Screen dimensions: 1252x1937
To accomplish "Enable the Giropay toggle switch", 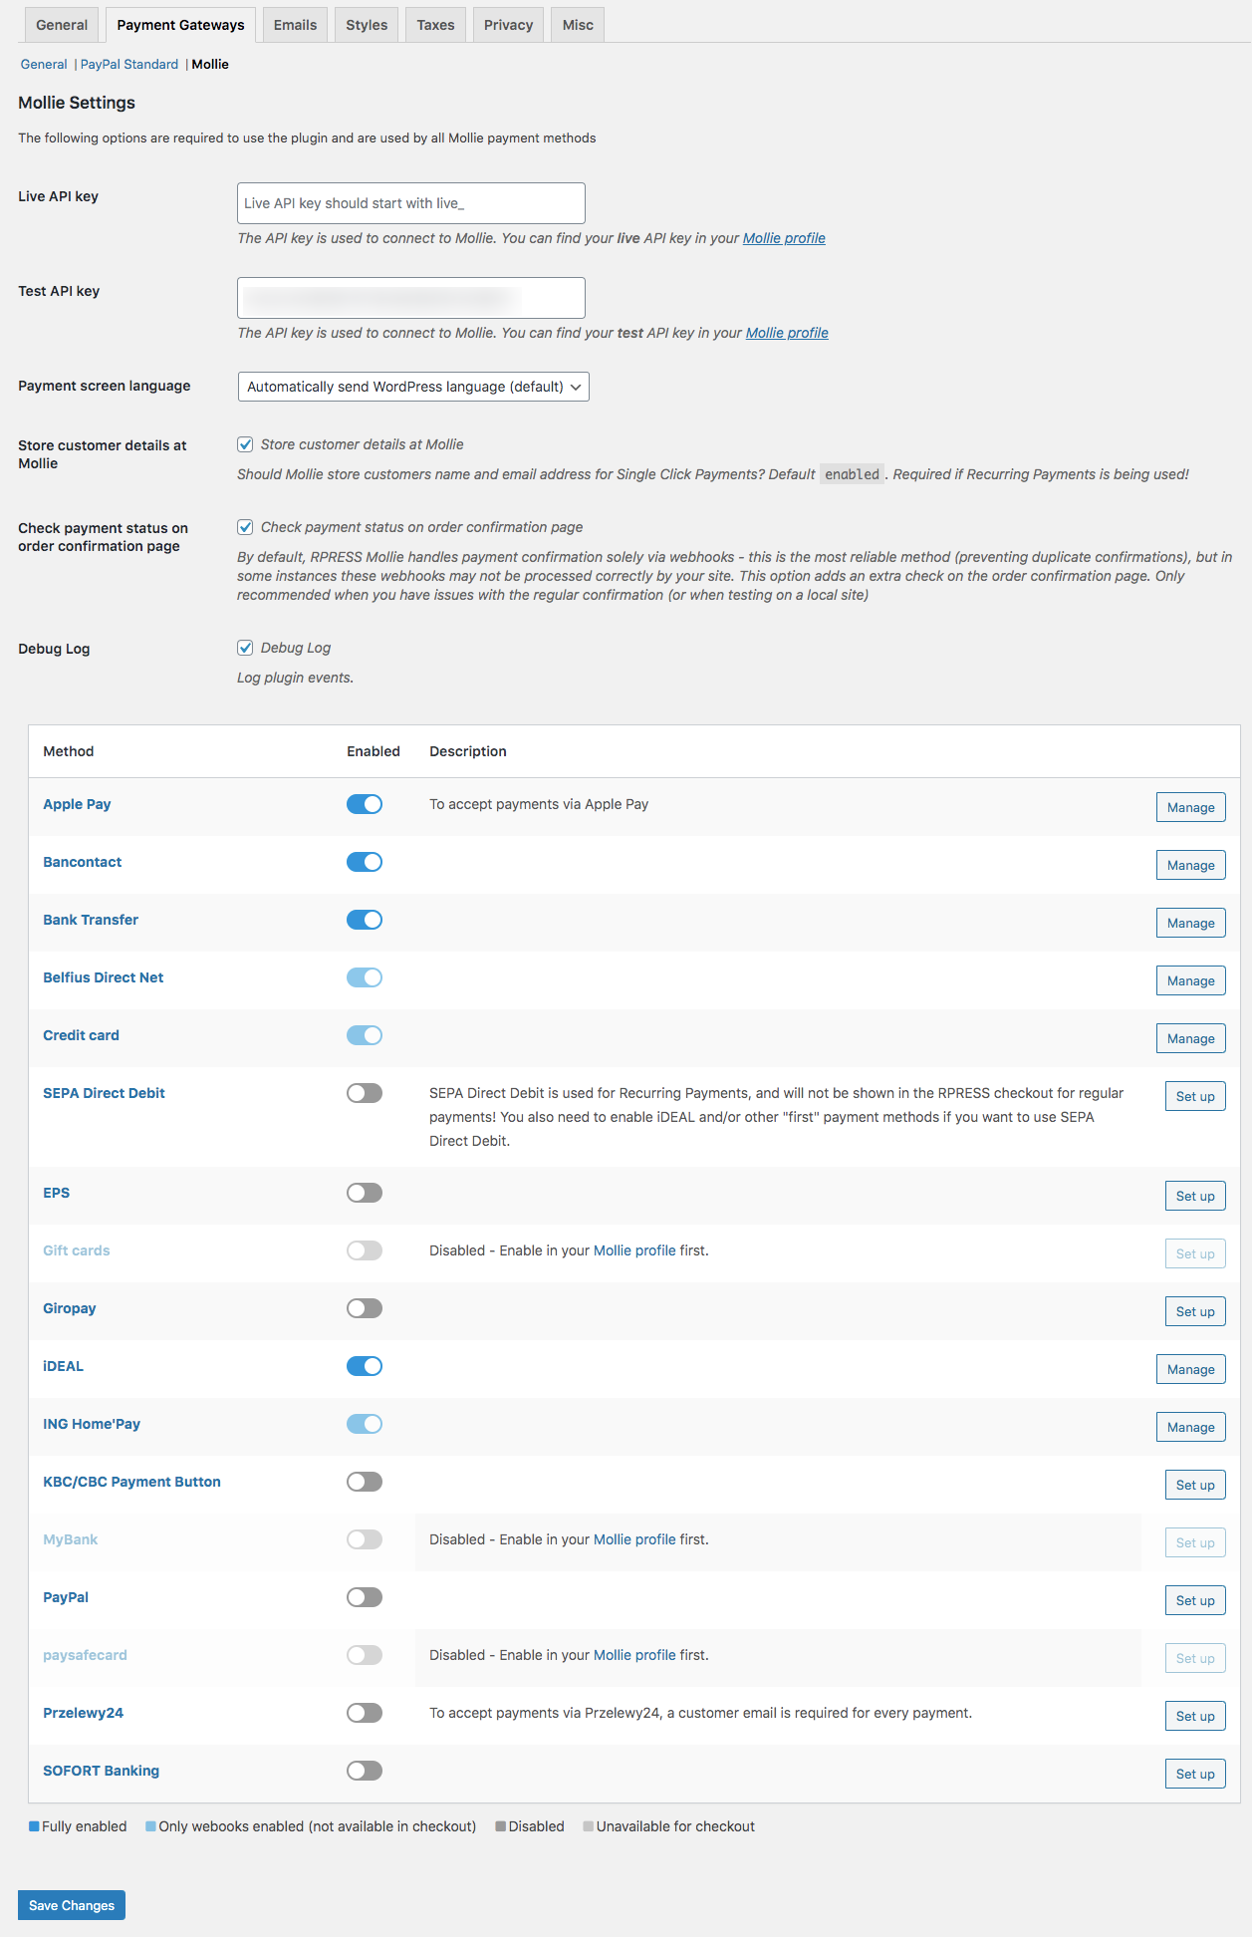I will coord(364,1308).
